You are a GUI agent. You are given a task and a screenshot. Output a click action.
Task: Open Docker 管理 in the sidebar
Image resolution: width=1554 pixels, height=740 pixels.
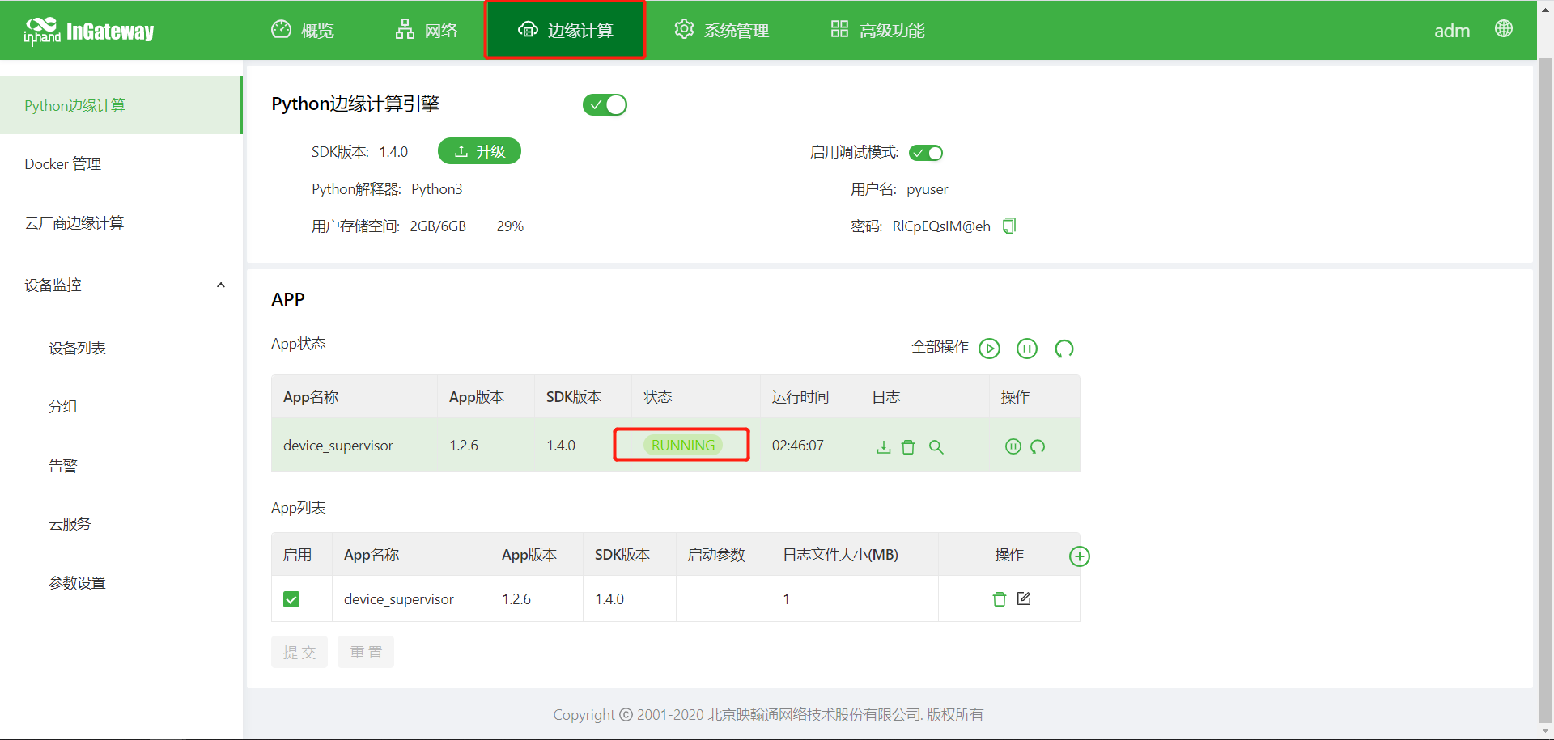click(63, 164)
